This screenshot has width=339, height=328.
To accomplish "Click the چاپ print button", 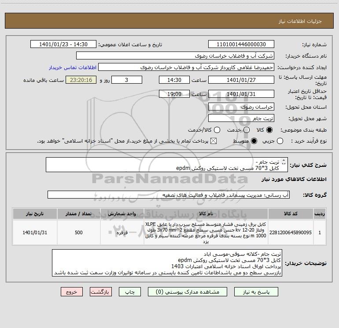I will point(130,292).
